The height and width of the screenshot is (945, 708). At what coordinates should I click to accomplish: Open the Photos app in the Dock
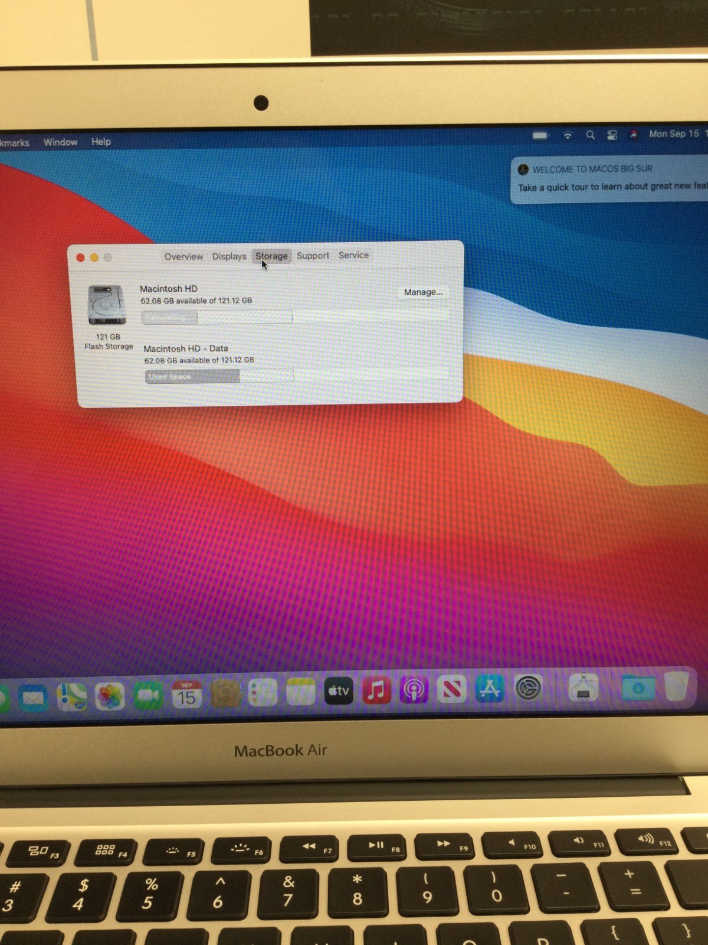pyautogui.click(x=110, y=696)
